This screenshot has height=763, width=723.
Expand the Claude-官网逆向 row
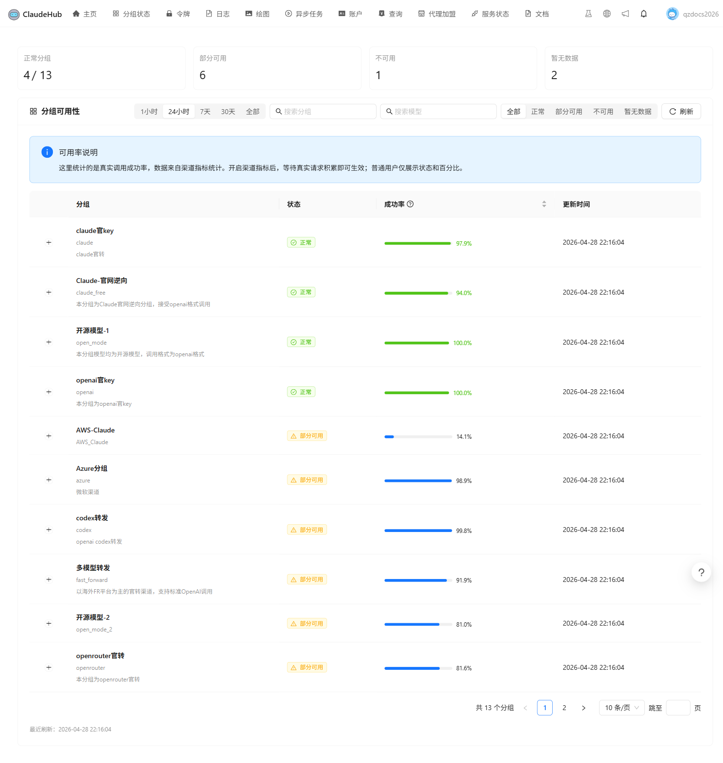[x=49, y=292]
